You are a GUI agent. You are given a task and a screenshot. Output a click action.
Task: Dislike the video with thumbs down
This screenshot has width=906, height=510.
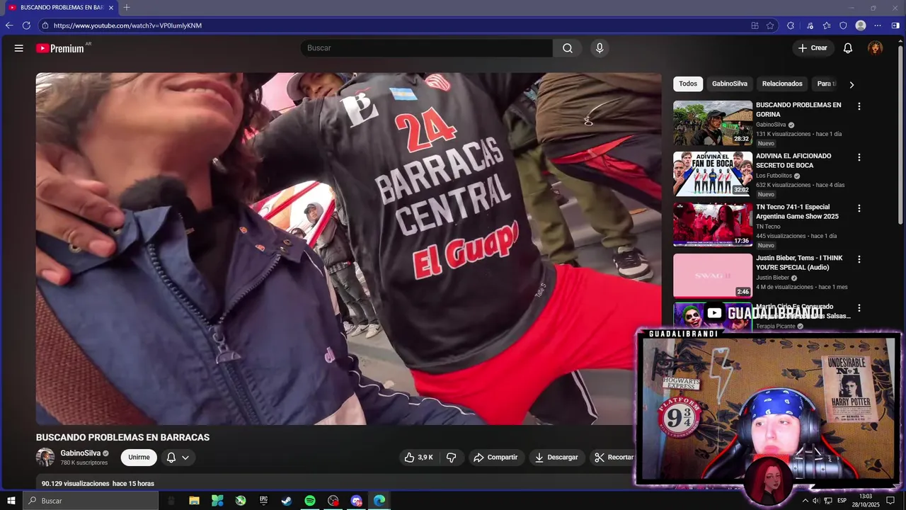pos(451,458)
